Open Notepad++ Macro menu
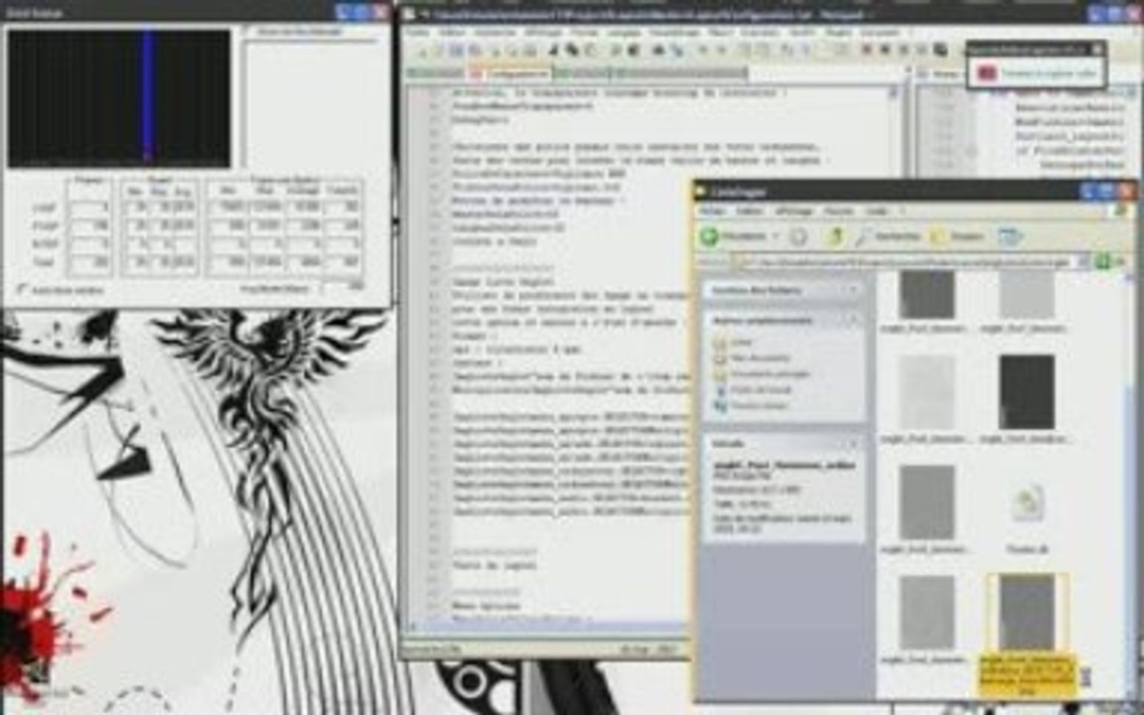 pyautogui.click(x=721, y=32)
